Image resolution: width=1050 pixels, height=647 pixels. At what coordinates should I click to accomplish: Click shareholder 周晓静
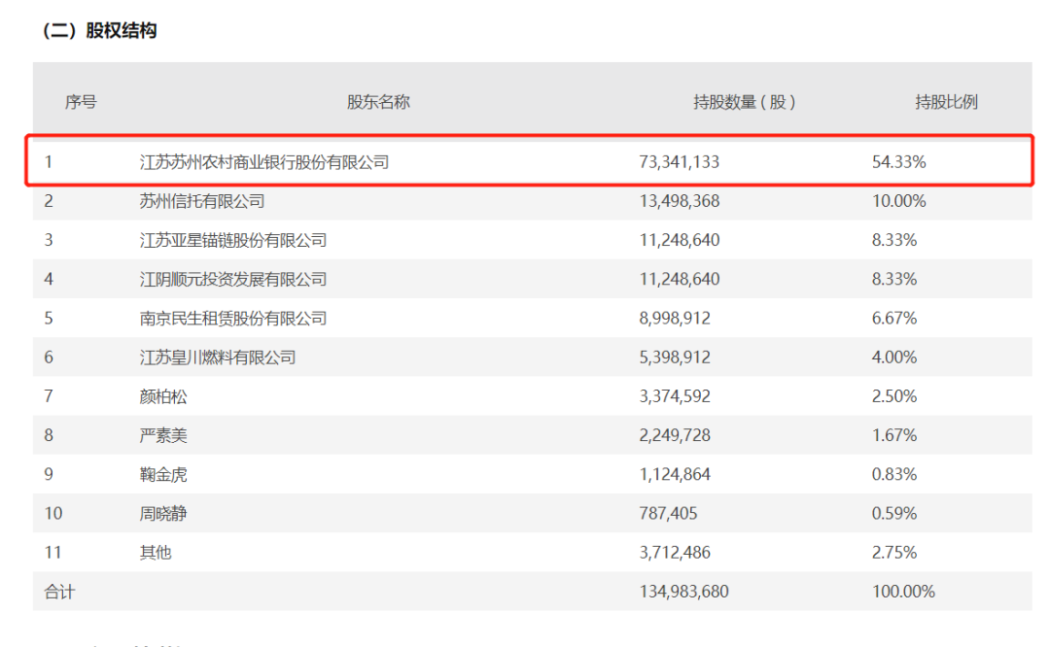click(162, 513)
